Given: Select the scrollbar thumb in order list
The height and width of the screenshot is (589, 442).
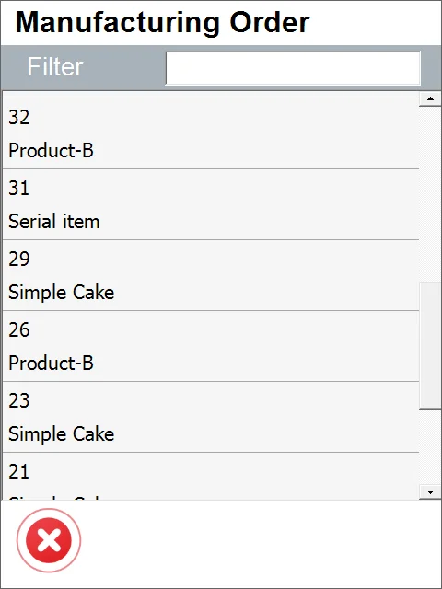Looking at the screenshot, I should 430,346.
